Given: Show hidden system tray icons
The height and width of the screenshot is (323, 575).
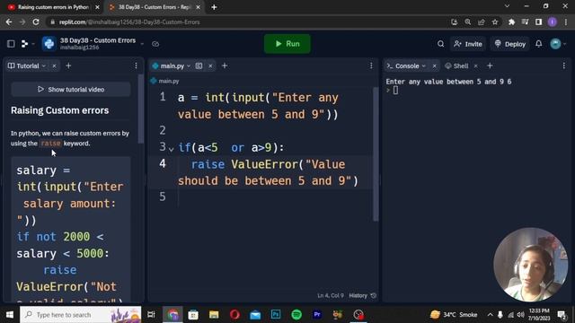Looking at the screenshot, I should pos(490,315).
